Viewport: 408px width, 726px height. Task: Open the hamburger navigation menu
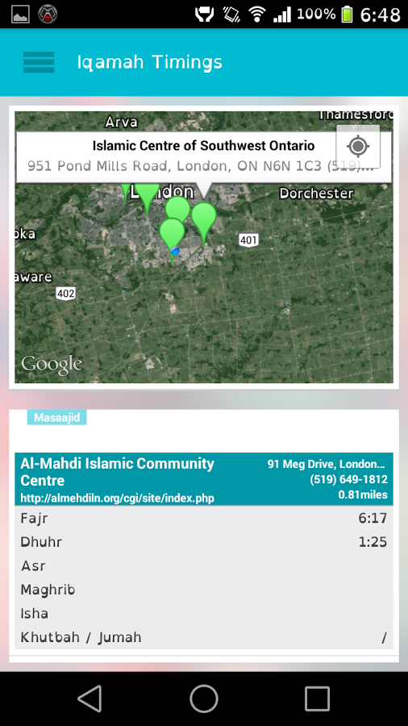pos(39,62)
